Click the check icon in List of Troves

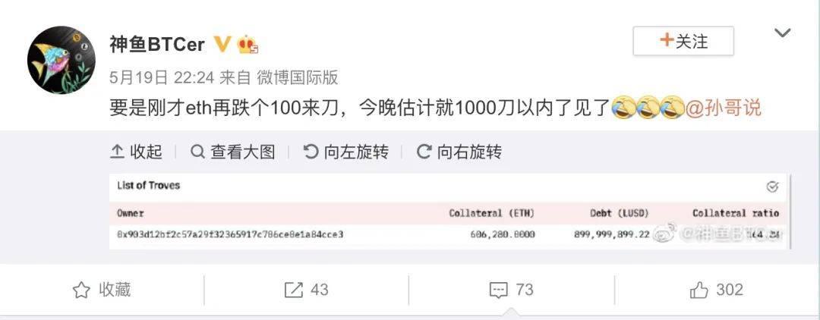pyautogui.click(x=772, y=187)
